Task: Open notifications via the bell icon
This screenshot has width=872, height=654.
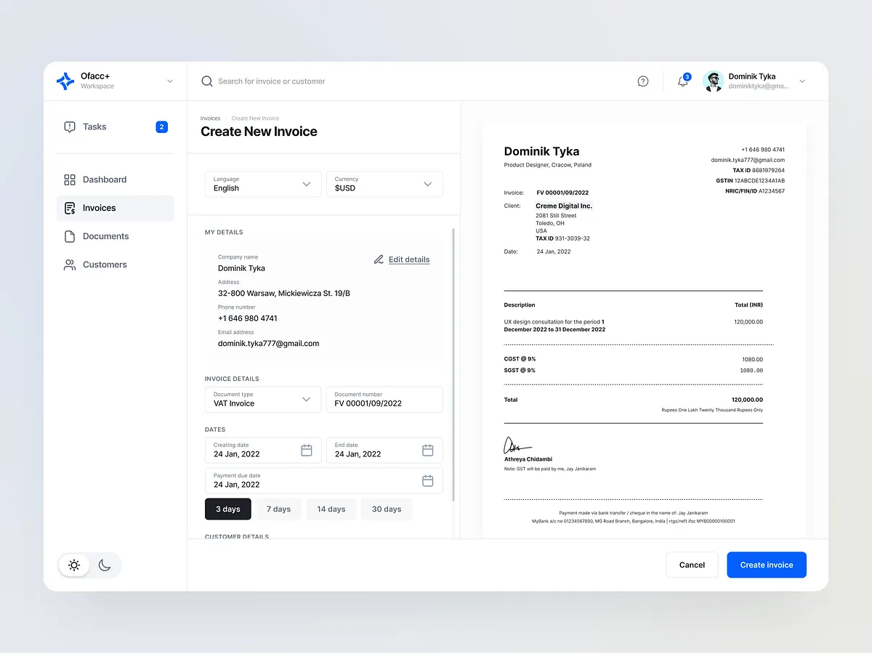Action: tap(682, 81)
